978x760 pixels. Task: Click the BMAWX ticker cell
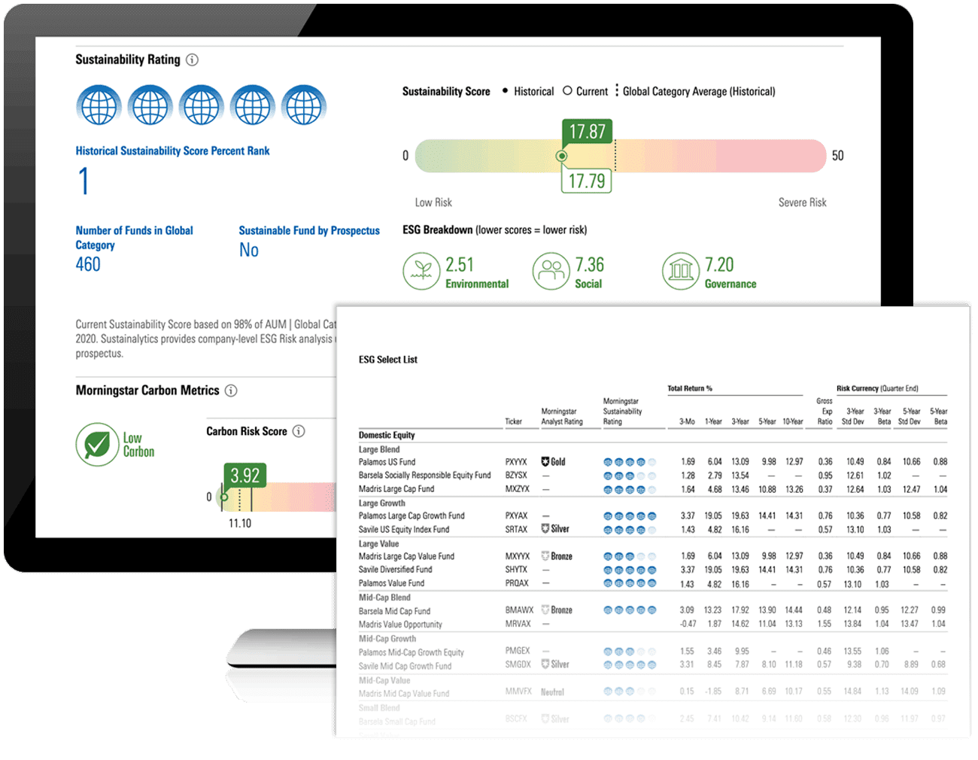519,610
